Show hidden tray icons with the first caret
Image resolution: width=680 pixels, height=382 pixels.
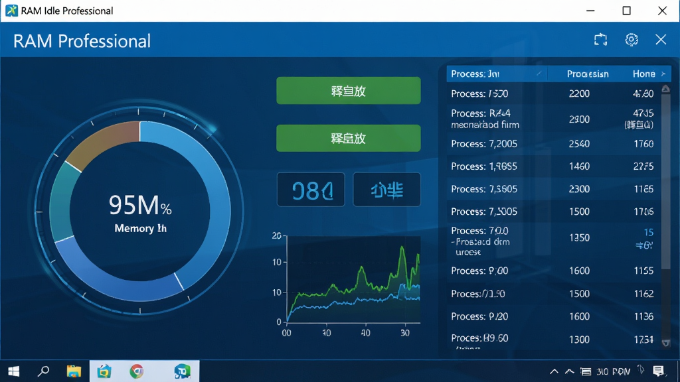[554, 371]
